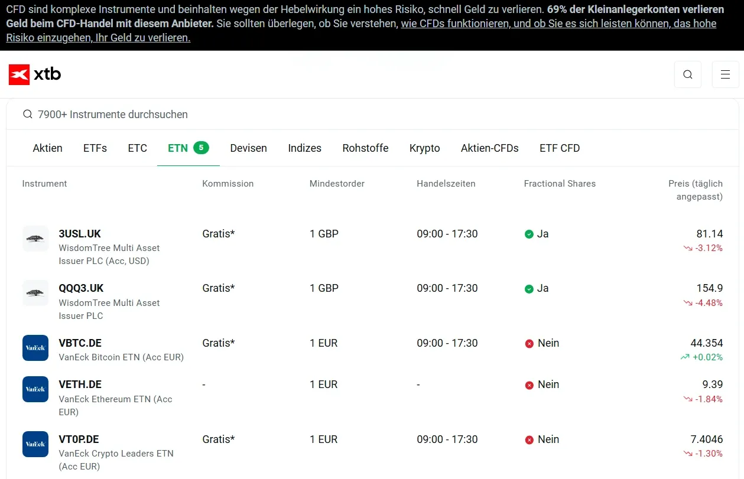The image size is (744, 479).
Task: Open the QQQ3.UK instrument
Action: 81,288
